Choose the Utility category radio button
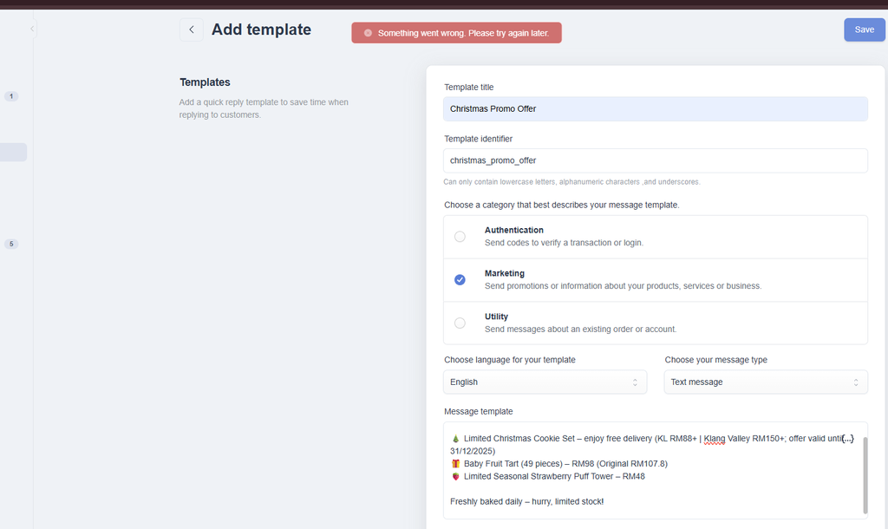The height and width of the screenshot is (529, 888). pos(460,323)
